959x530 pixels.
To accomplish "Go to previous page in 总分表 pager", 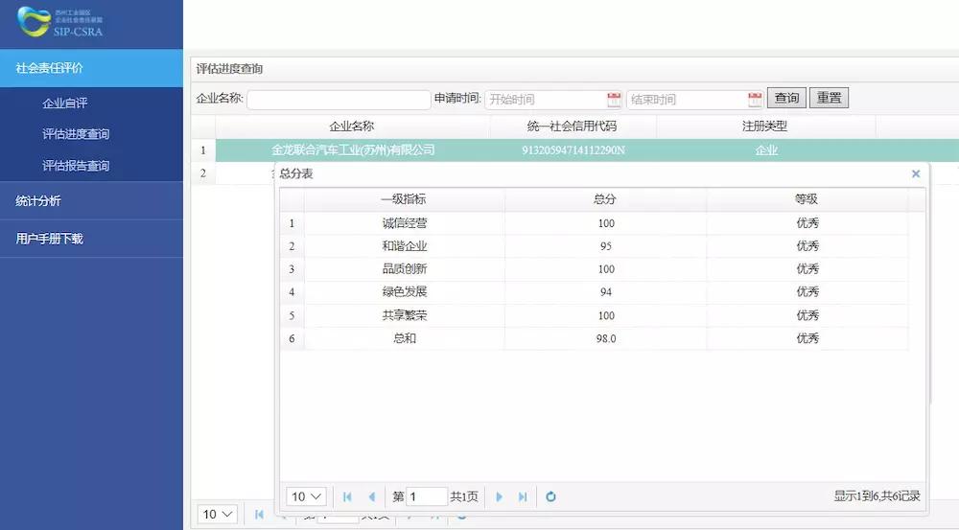I will [x=371, y=496].
